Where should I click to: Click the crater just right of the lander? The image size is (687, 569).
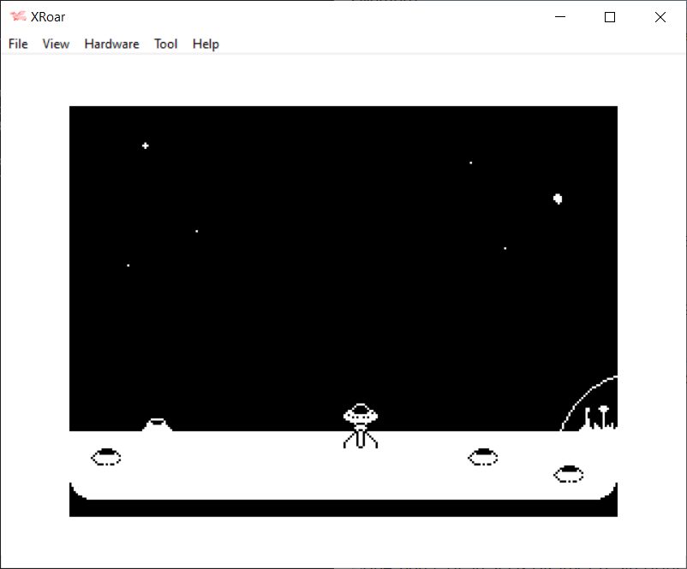(483, 456)
